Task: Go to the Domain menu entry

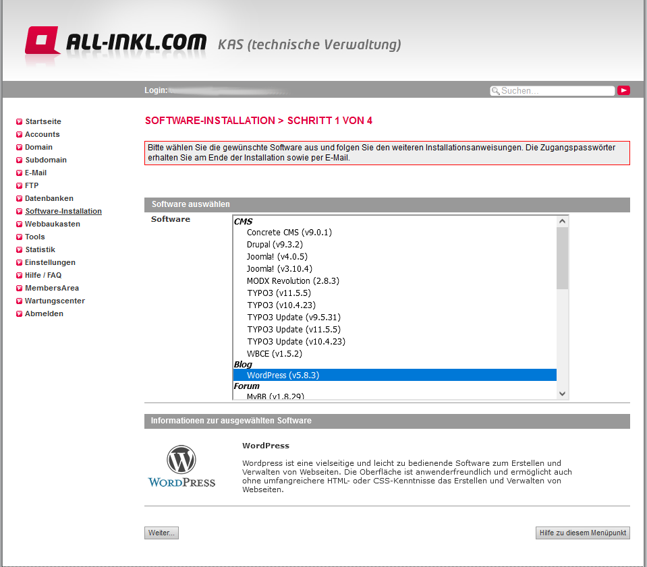Action: pyautogui.click(x=38, y=147)
